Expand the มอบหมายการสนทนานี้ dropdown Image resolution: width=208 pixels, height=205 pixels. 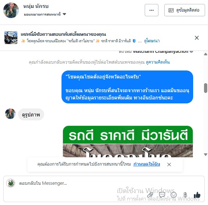coord(45,14)
